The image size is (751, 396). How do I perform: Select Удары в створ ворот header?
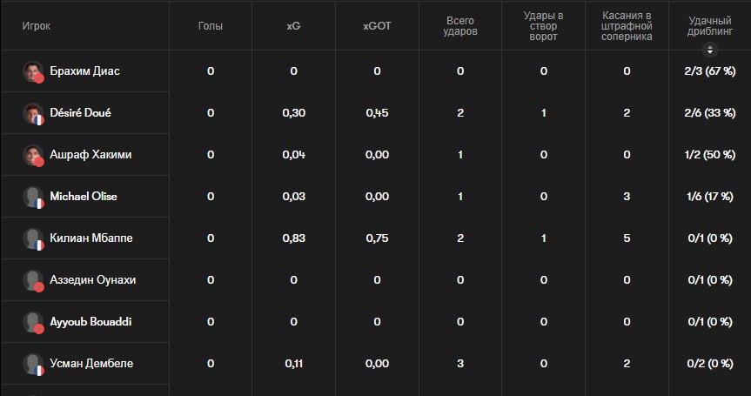coord(544,26)
